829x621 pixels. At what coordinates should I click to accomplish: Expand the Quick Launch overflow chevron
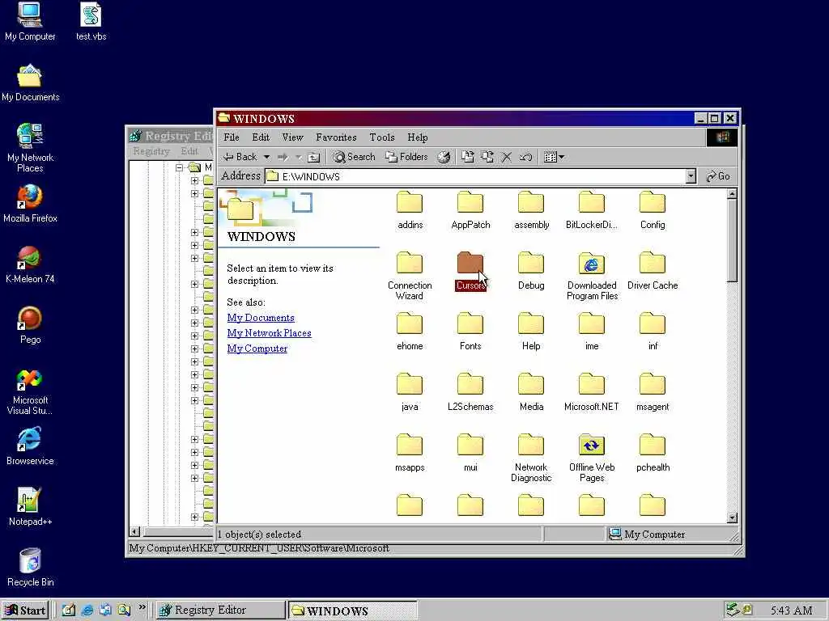[142, 607]
